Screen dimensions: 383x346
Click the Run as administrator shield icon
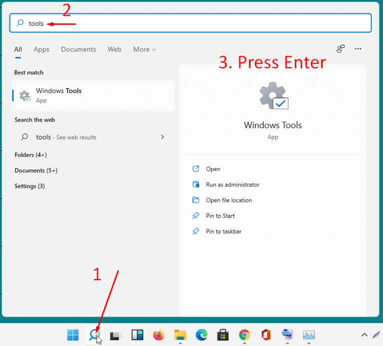coord(196,184)
